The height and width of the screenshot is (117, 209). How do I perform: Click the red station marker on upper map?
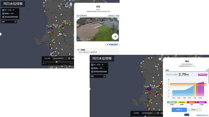coord(52,33)
